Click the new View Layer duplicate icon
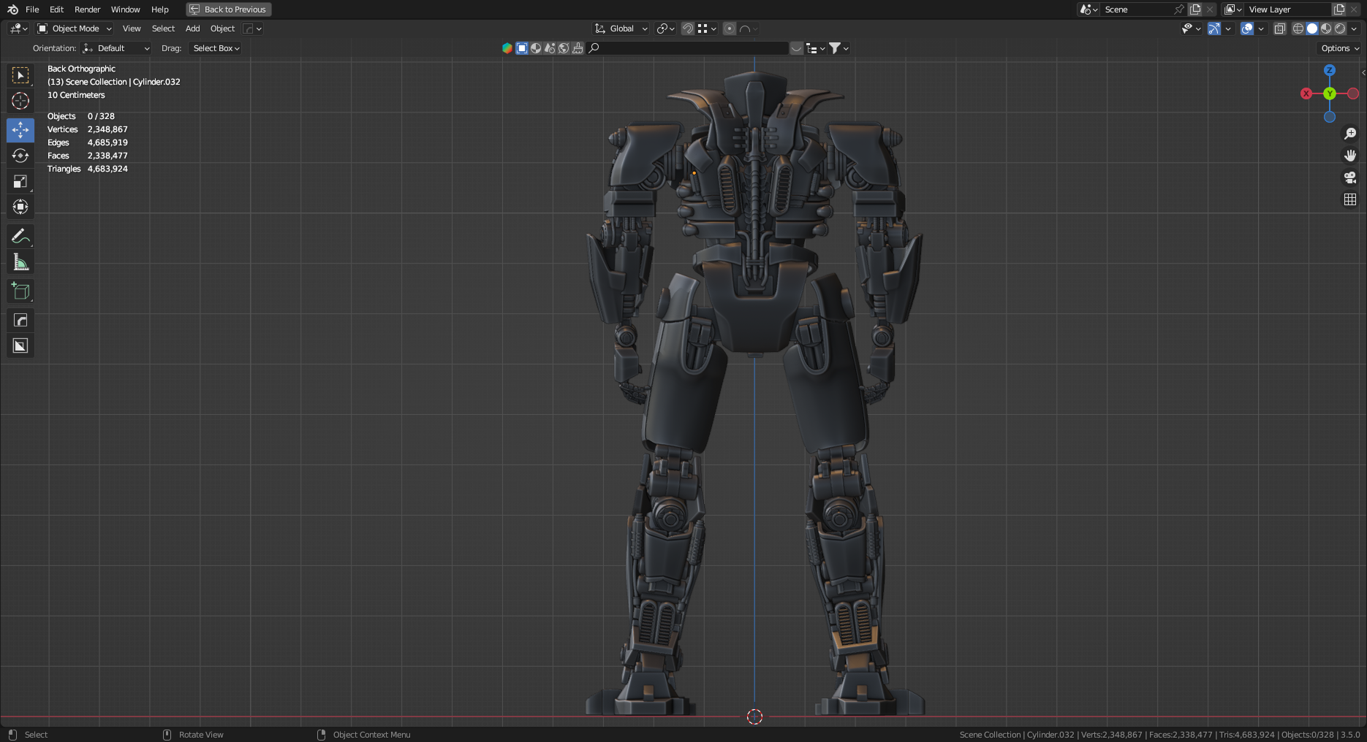1367x742 pixels. point(1339,9)
